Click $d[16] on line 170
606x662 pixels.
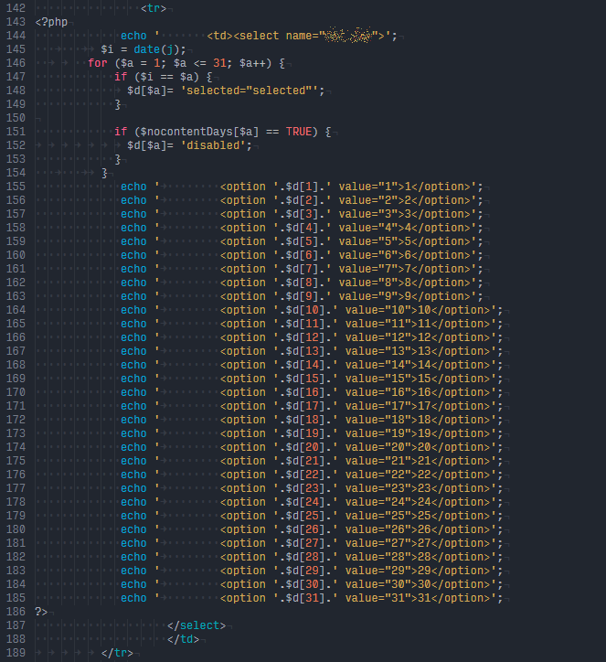pyautogui.click(x=305, y=392)
